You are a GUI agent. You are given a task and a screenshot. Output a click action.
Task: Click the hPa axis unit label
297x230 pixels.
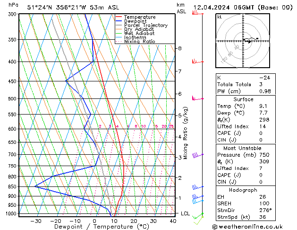point(13,5)
